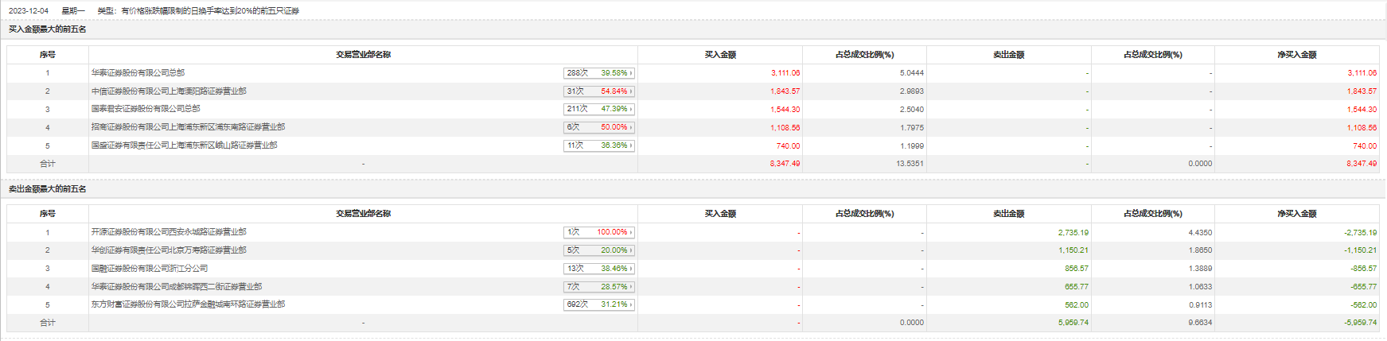The width and height of the screenshot is (1387, 341).
Task: Expand the 211次 47.39% stats badge
Action: click(599, 109)
